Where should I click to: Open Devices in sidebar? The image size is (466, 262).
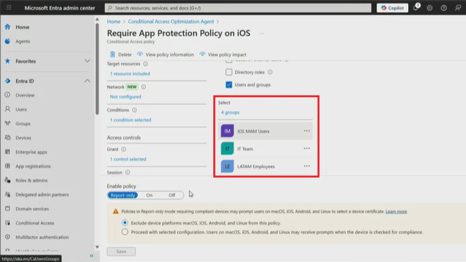point(23,137)
